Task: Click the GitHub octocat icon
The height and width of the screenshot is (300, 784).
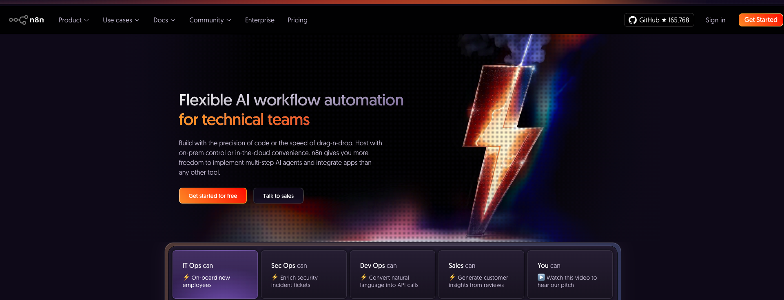Action: pos(632,20)
